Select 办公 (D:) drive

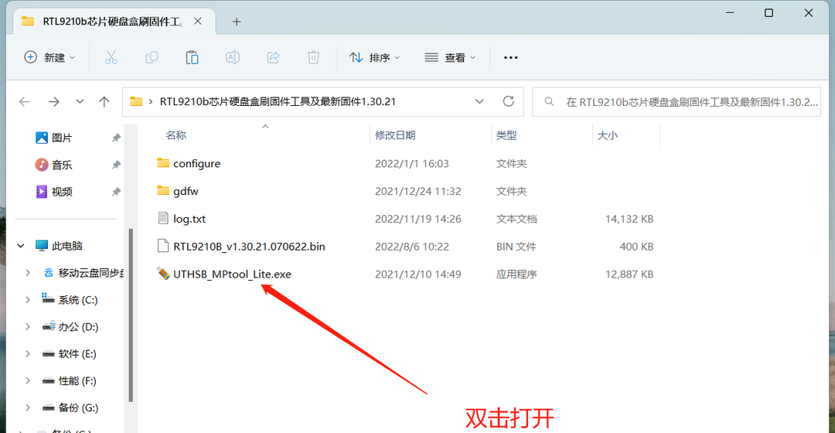[x=78, y=326]
